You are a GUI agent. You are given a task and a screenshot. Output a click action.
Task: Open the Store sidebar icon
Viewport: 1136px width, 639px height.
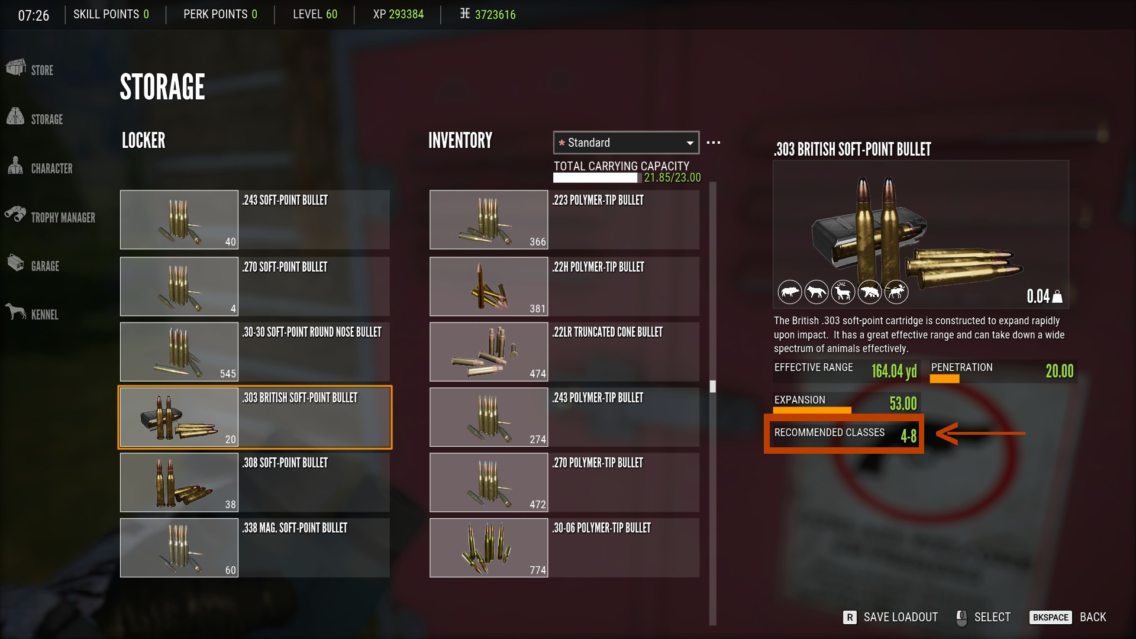pyautogui.click(x=16, y=68)
